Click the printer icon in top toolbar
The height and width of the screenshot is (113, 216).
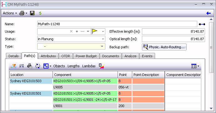click(x=22, y=13)
